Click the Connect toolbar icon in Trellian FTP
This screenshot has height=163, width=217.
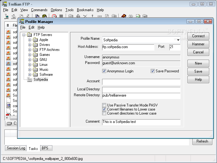pyautogui.click(x=6, y=16)
